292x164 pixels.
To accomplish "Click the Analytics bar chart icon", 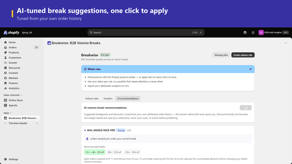I will click(x=5, y=88).
